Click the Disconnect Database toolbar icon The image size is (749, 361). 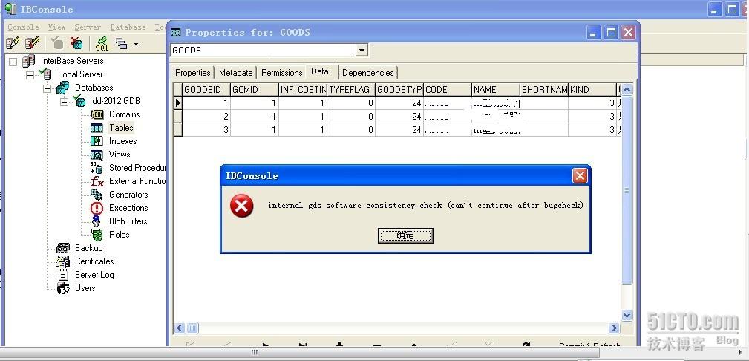[76, 44]
